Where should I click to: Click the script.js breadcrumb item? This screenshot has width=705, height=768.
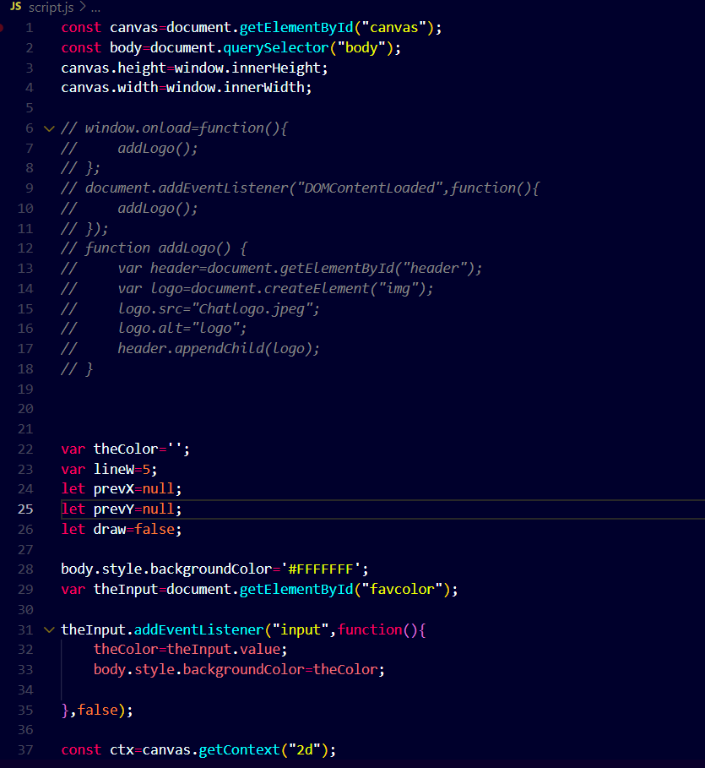click(51, 8)
